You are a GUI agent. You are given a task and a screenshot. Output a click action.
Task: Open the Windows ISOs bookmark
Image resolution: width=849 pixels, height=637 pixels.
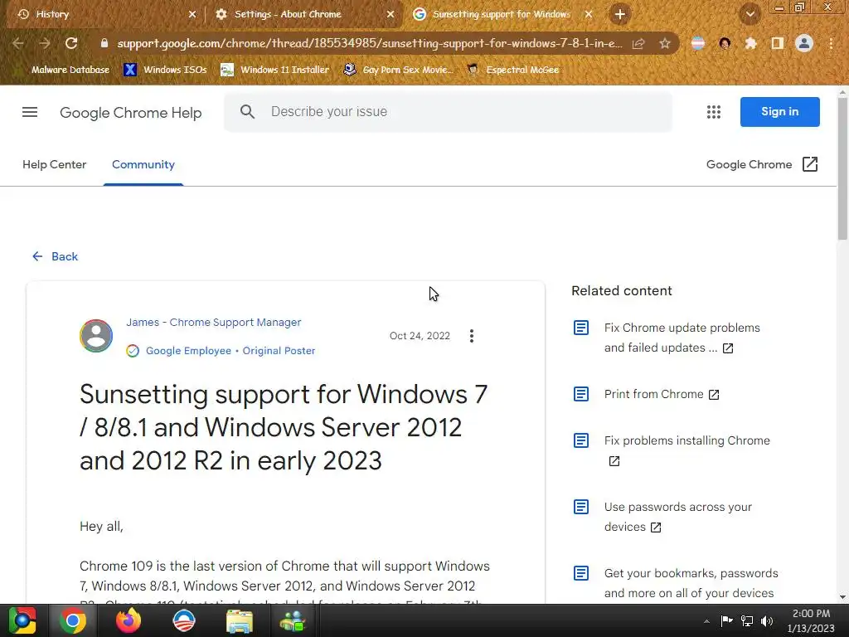(165, 70)
